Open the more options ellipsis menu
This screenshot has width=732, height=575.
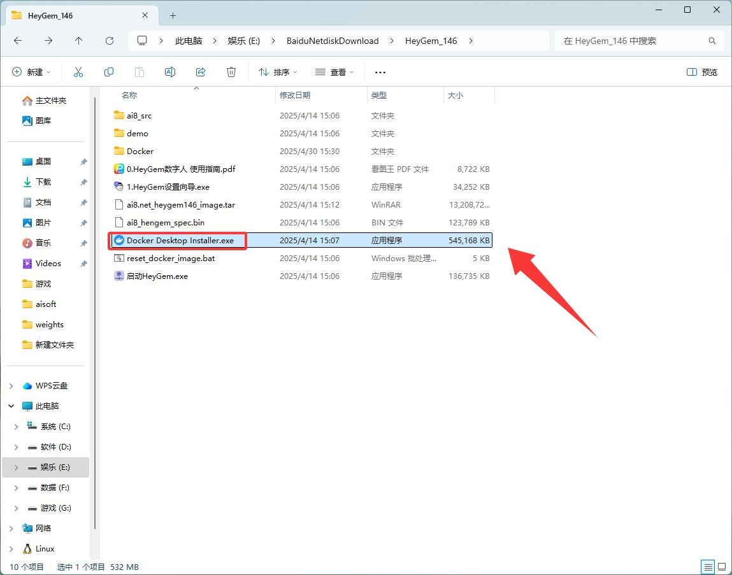380,72
